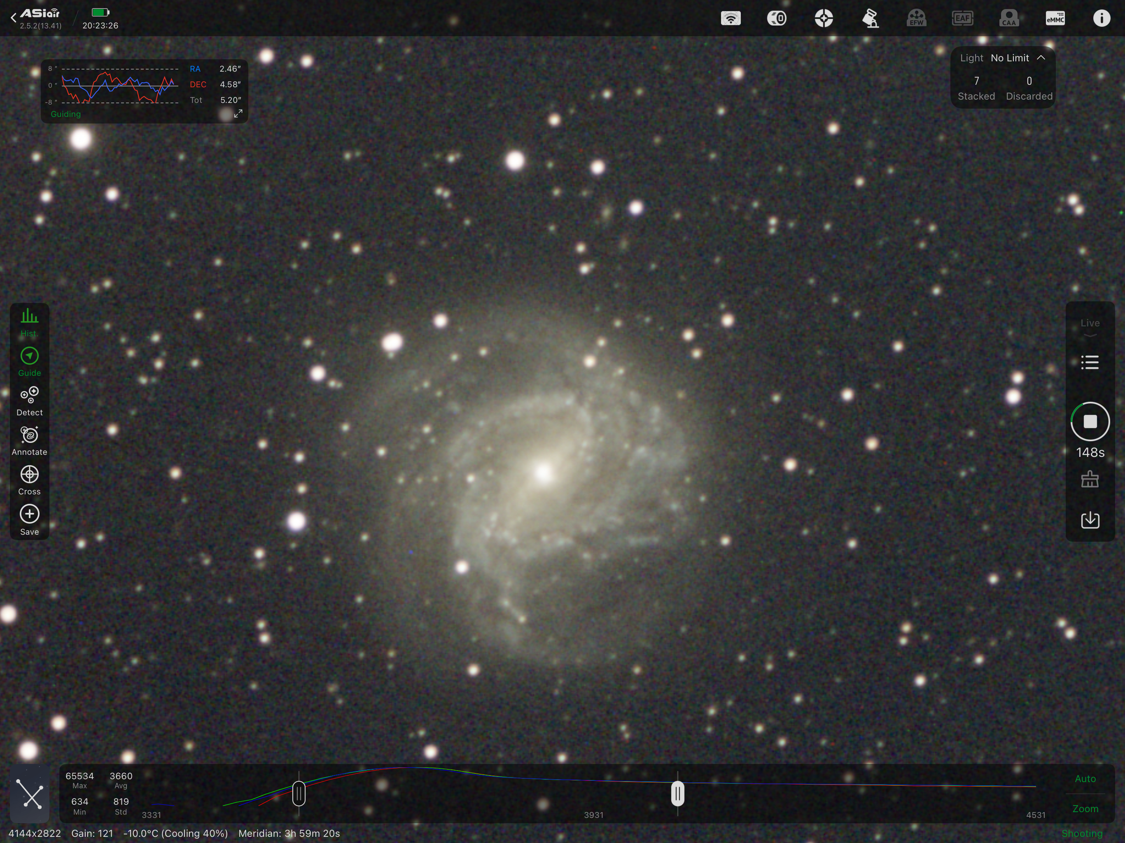Viewport: 1125px width, 843px height.
Task: Click the histogram black point slider handle
Action: click(x=299, y=794)
